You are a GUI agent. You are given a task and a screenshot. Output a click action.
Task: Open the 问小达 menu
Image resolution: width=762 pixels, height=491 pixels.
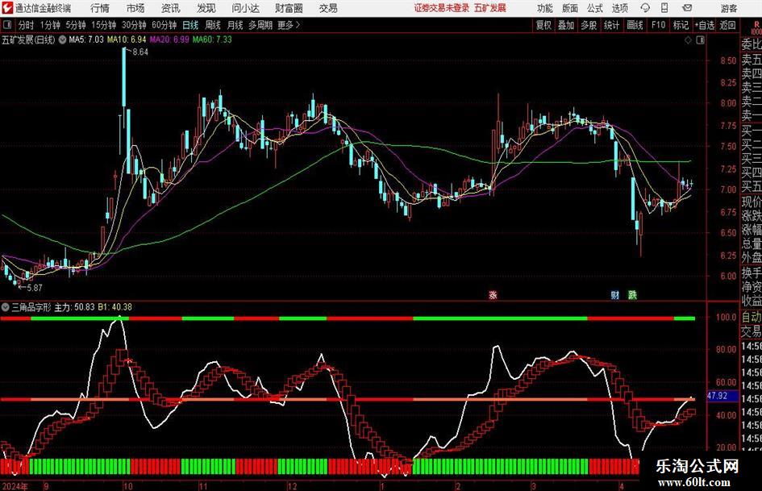click(x=245, y=8)
